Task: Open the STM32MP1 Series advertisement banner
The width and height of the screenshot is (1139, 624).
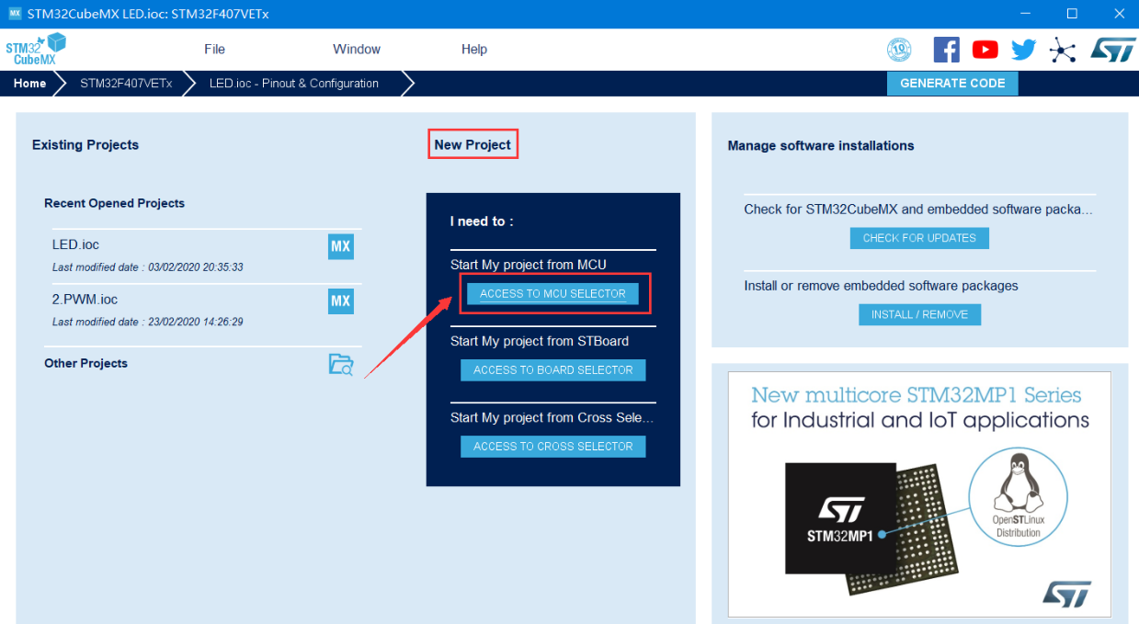Action: pos(919,494)
